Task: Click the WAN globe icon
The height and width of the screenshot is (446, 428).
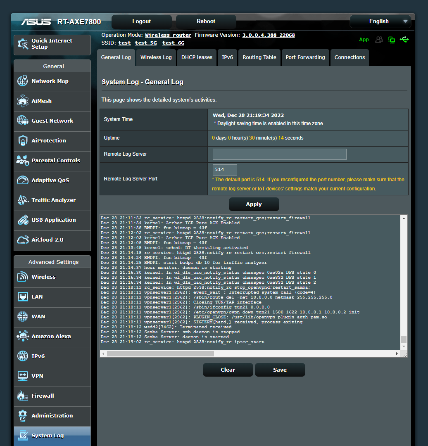Action: [22, 316]
